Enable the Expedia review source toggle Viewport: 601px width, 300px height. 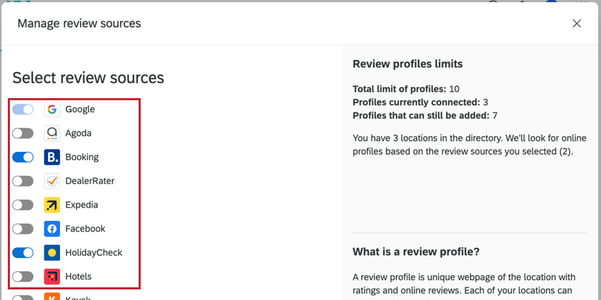pyautogui.click(x=23, y=205)
